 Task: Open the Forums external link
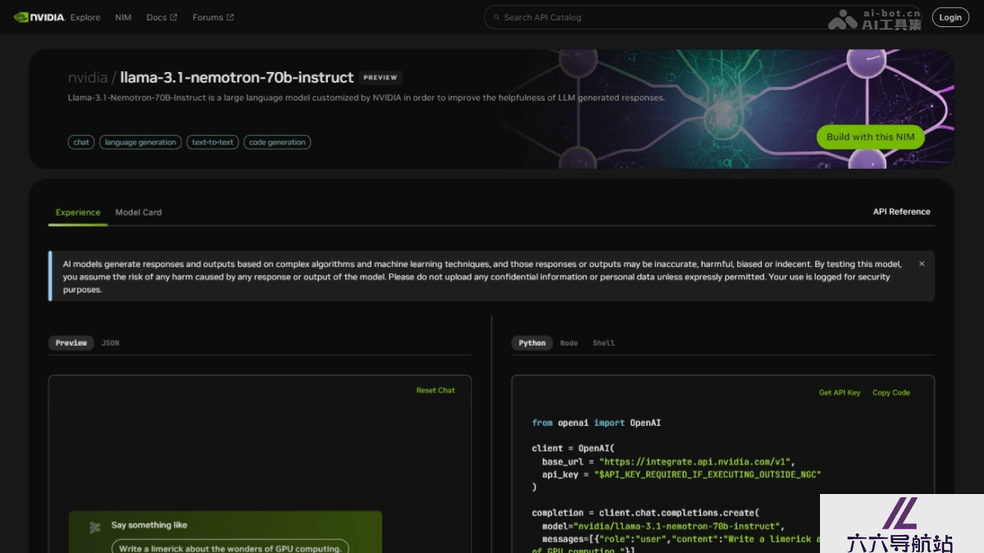(x=213, y=17)
